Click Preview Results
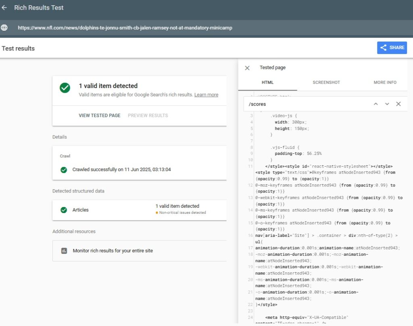413x326 pixels. [x=148, y=115]
